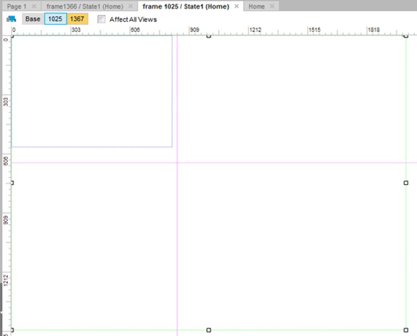
Task: Click the 909 mark on horizontal ruler
Action: click(x=195, y=30)
